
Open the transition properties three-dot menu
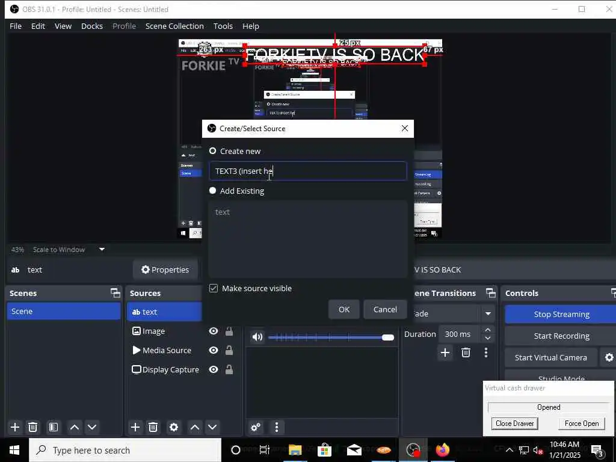(x=486, y=353)
